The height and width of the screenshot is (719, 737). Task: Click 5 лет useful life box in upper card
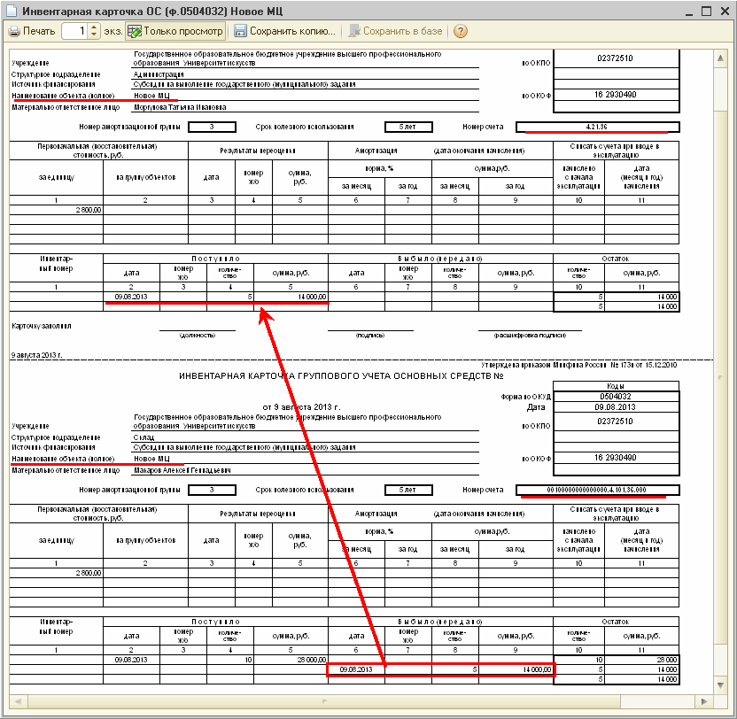coord(408,127)
